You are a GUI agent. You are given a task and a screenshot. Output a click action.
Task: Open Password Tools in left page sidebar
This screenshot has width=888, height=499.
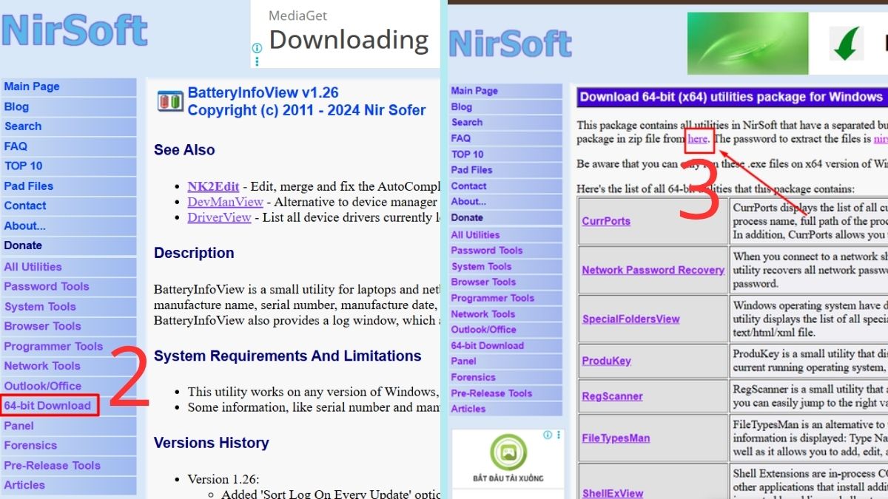point(47,286)
